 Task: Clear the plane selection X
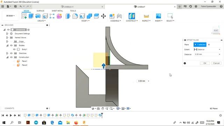coord(209,44)
